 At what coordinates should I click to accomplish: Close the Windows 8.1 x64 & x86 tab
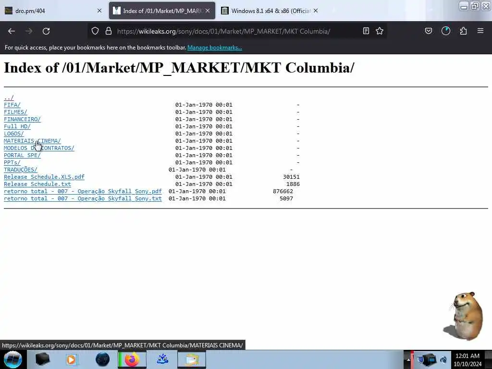(316, 11)
